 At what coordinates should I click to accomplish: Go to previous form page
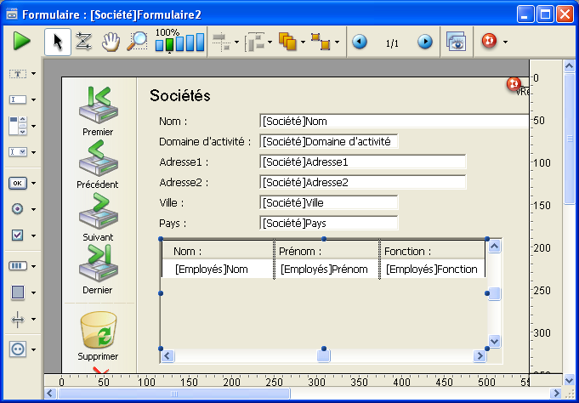360,42
